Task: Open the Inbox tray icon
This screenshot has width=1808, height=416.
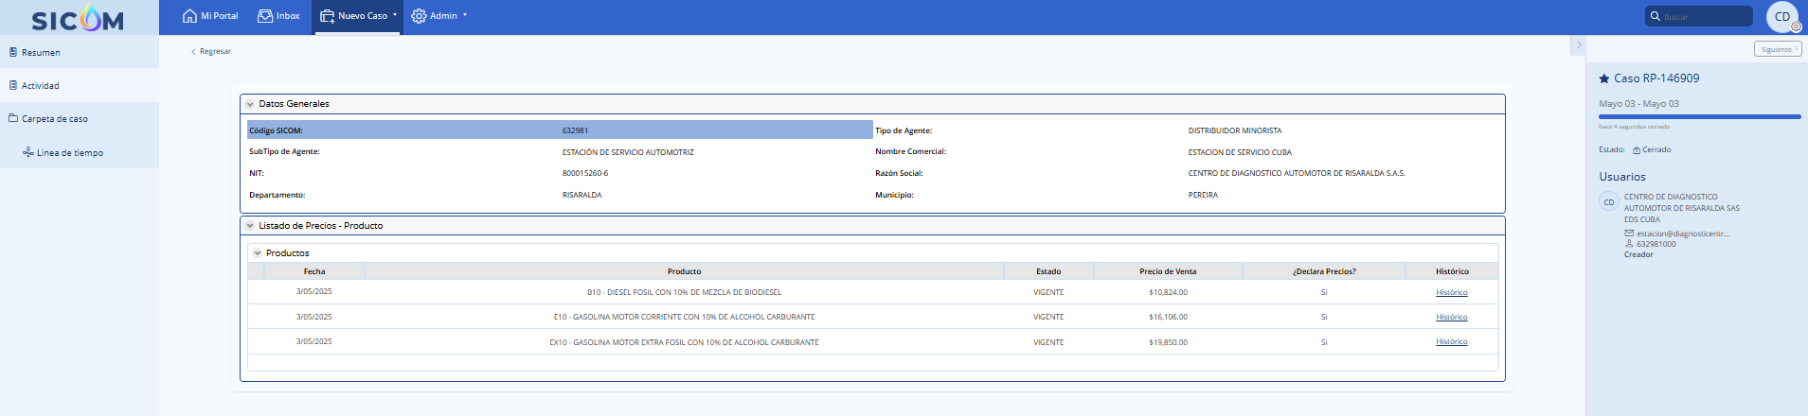Action: (265, 16)
